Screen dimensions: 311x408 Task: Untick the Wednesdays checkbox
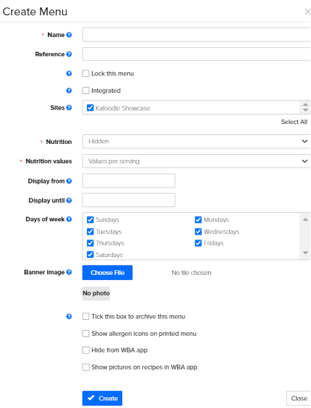pos(198,231)
